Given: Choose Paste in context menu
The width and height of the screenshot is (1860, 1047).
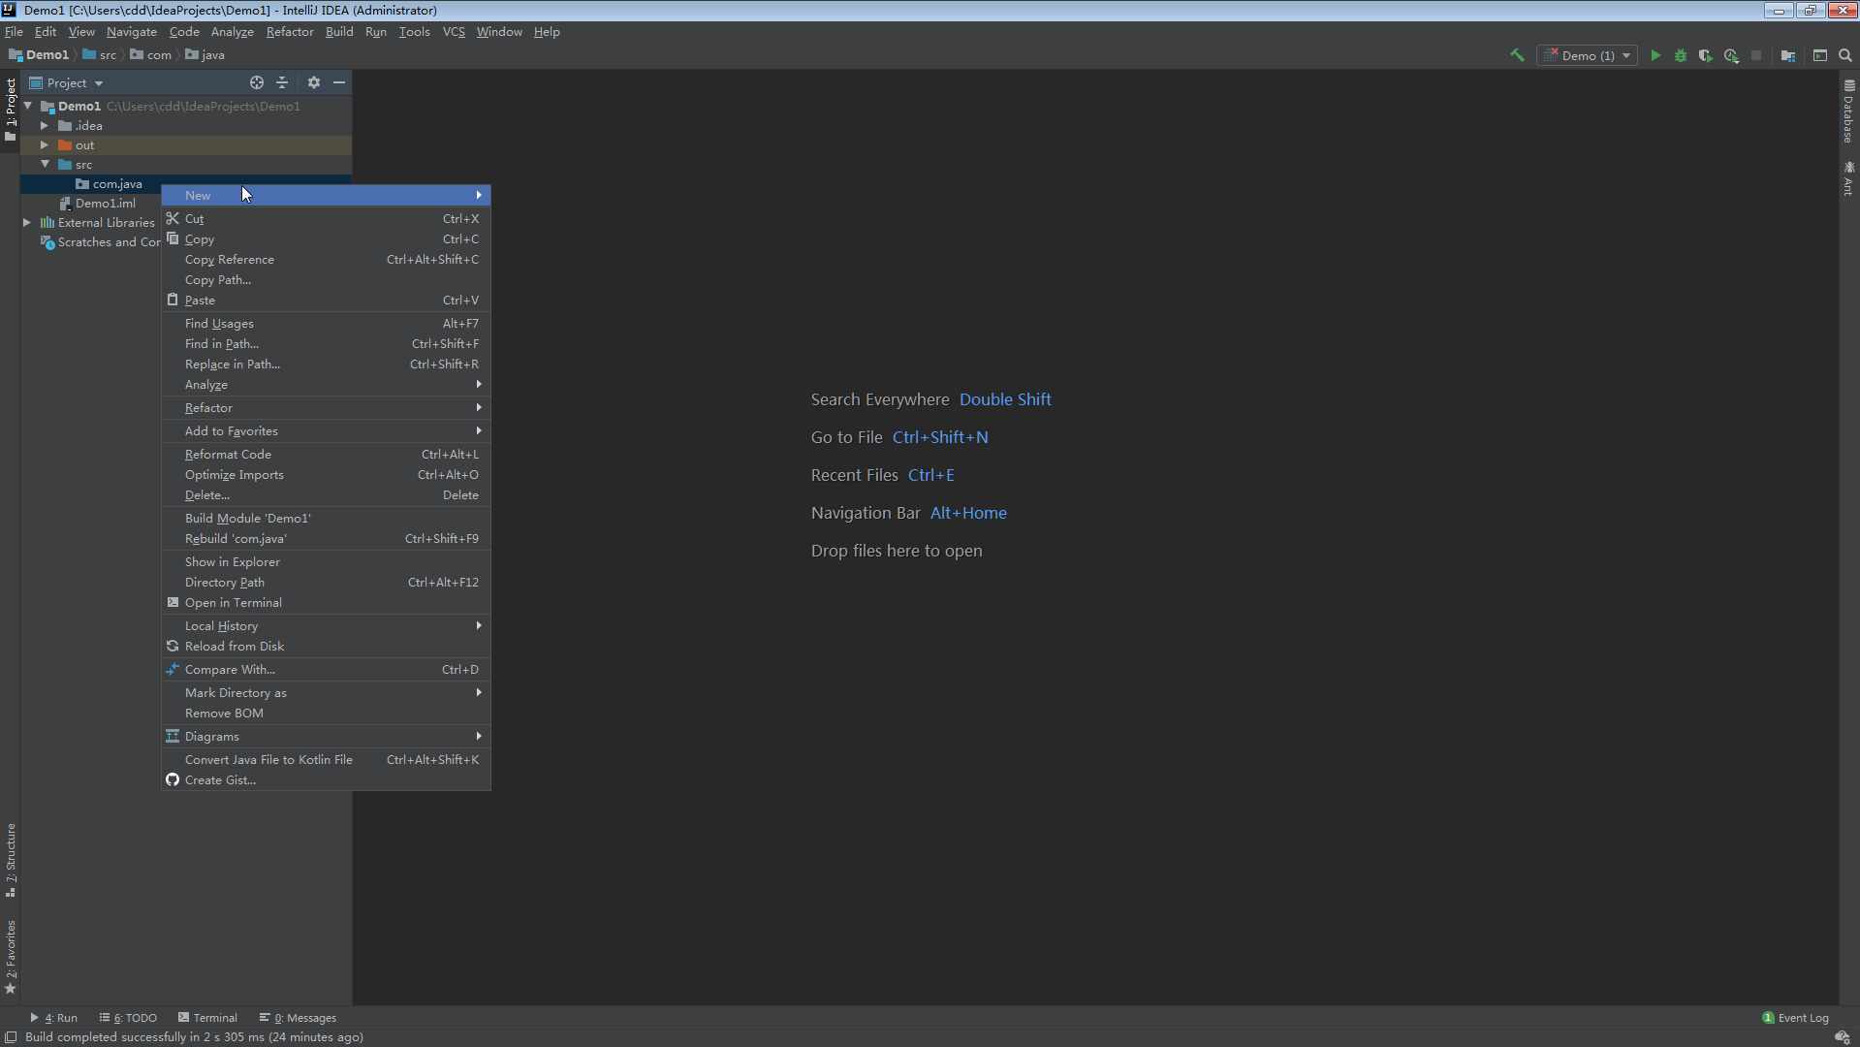Looking at the screenshot, I should coord(326,300).
